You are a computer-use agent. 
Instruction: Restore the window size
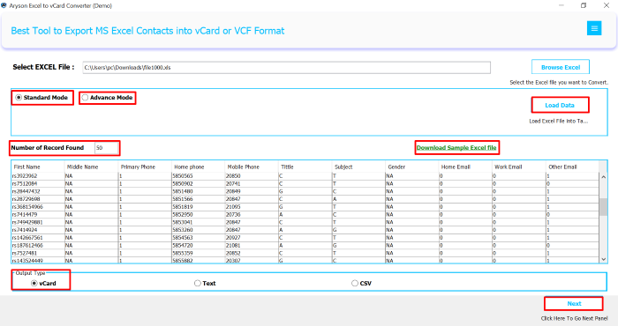(584, 5)
